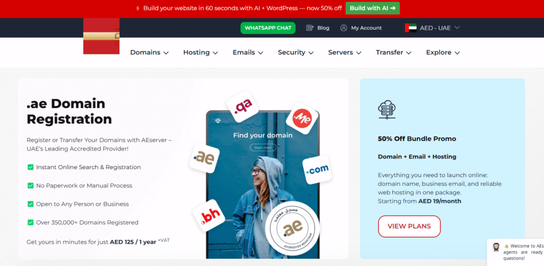Click the Instant Online Search checkmark

click(x=30, y=167)
